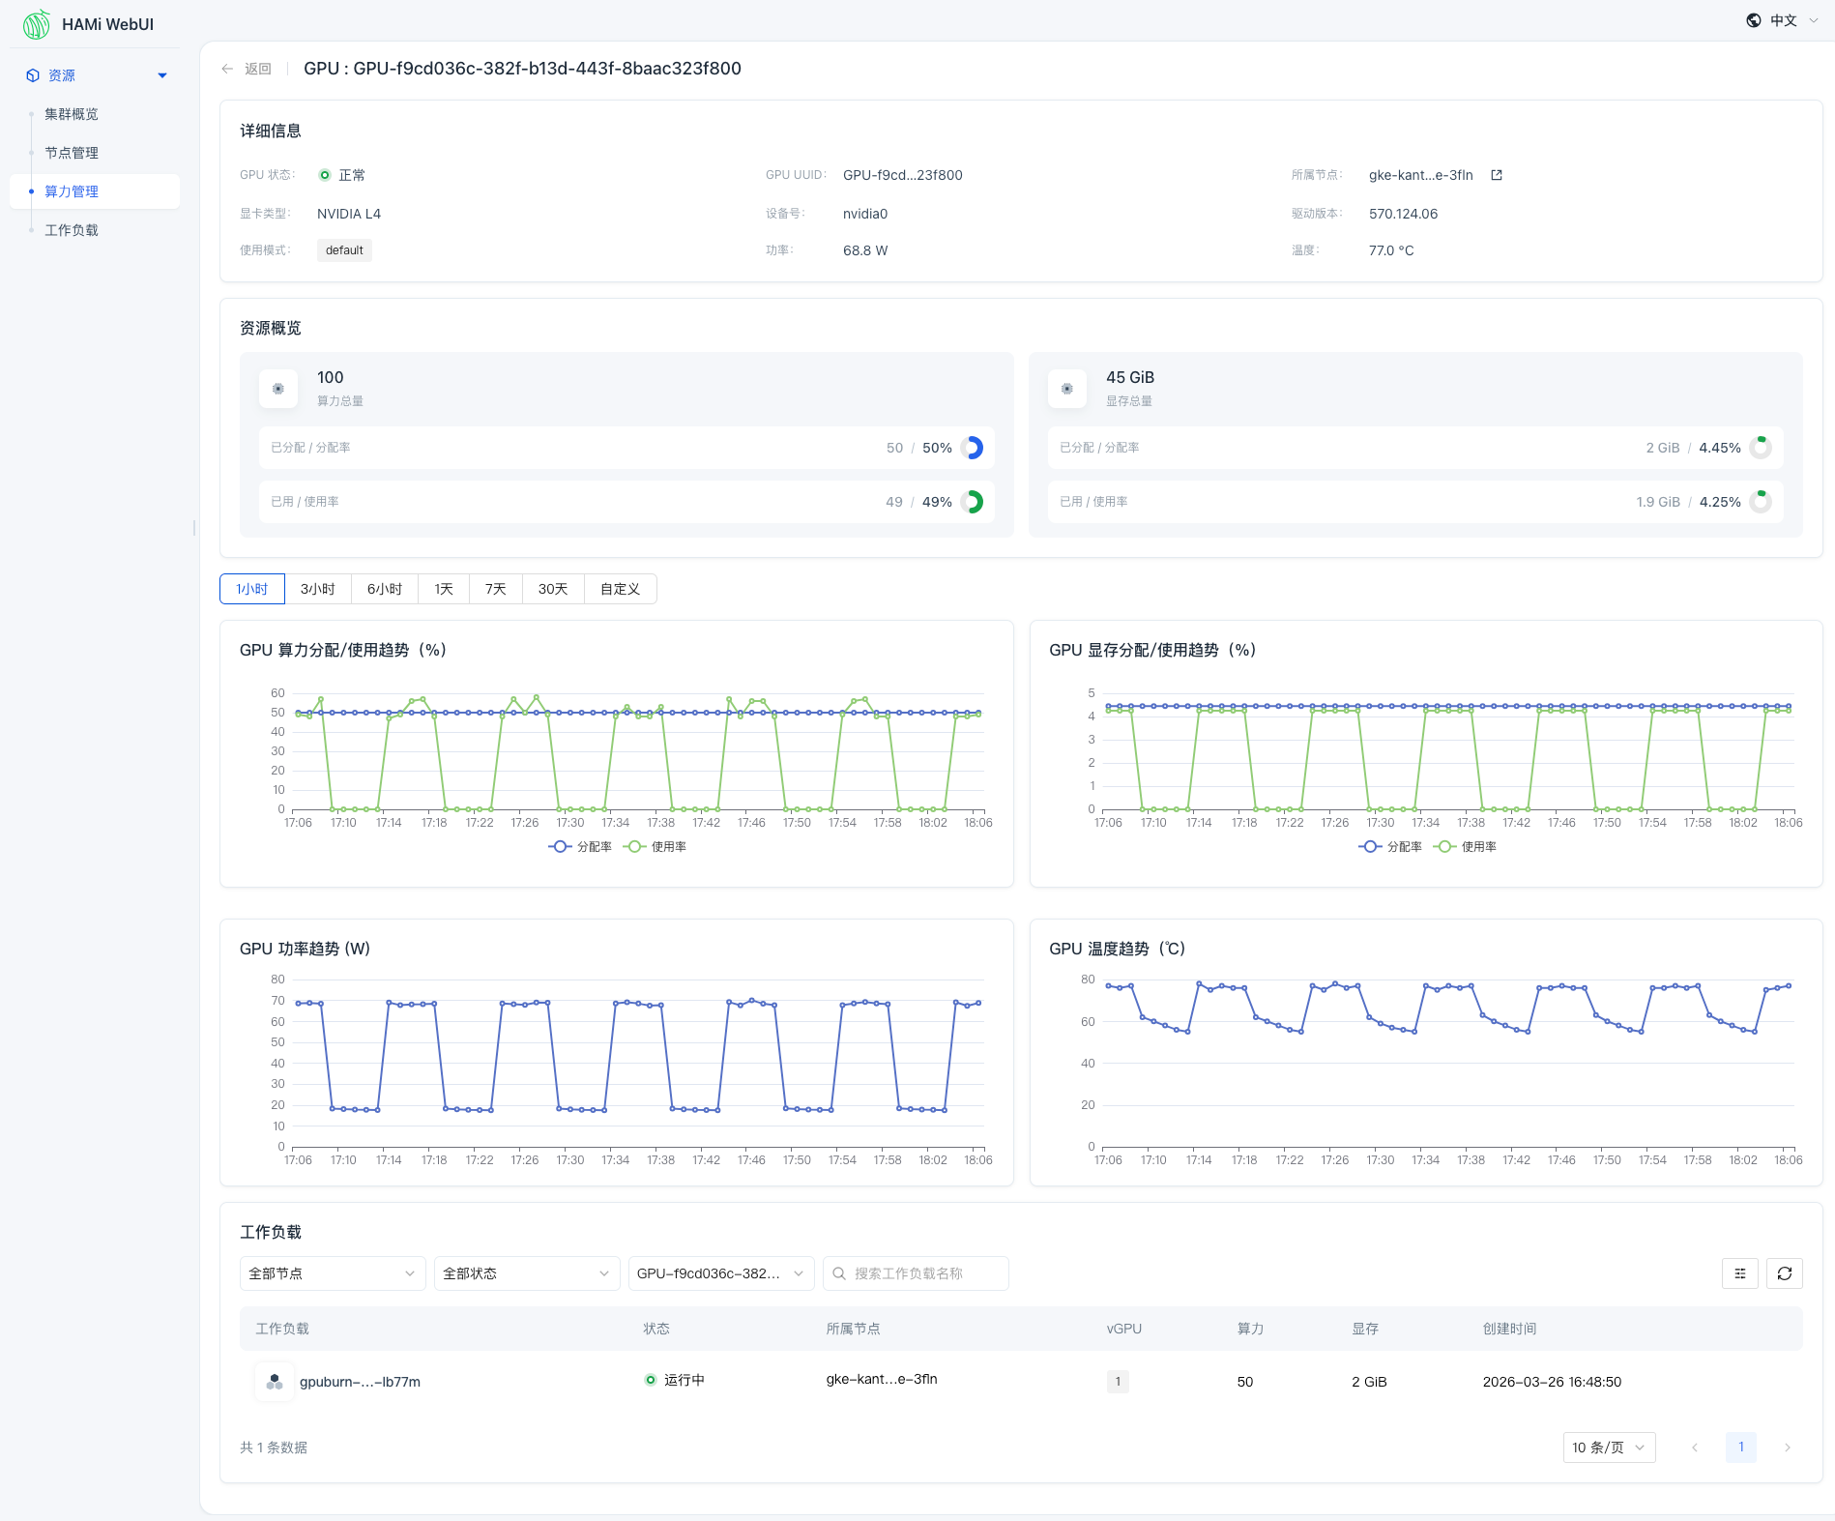The width and height of the screenshot is (1835, 1521).
Task: Refresh the workload list
Action: 1784,1273
